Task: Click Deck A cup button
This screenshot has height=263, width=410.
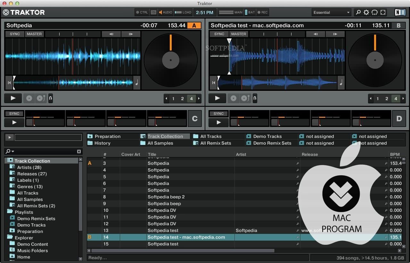Action: [41, 98]
